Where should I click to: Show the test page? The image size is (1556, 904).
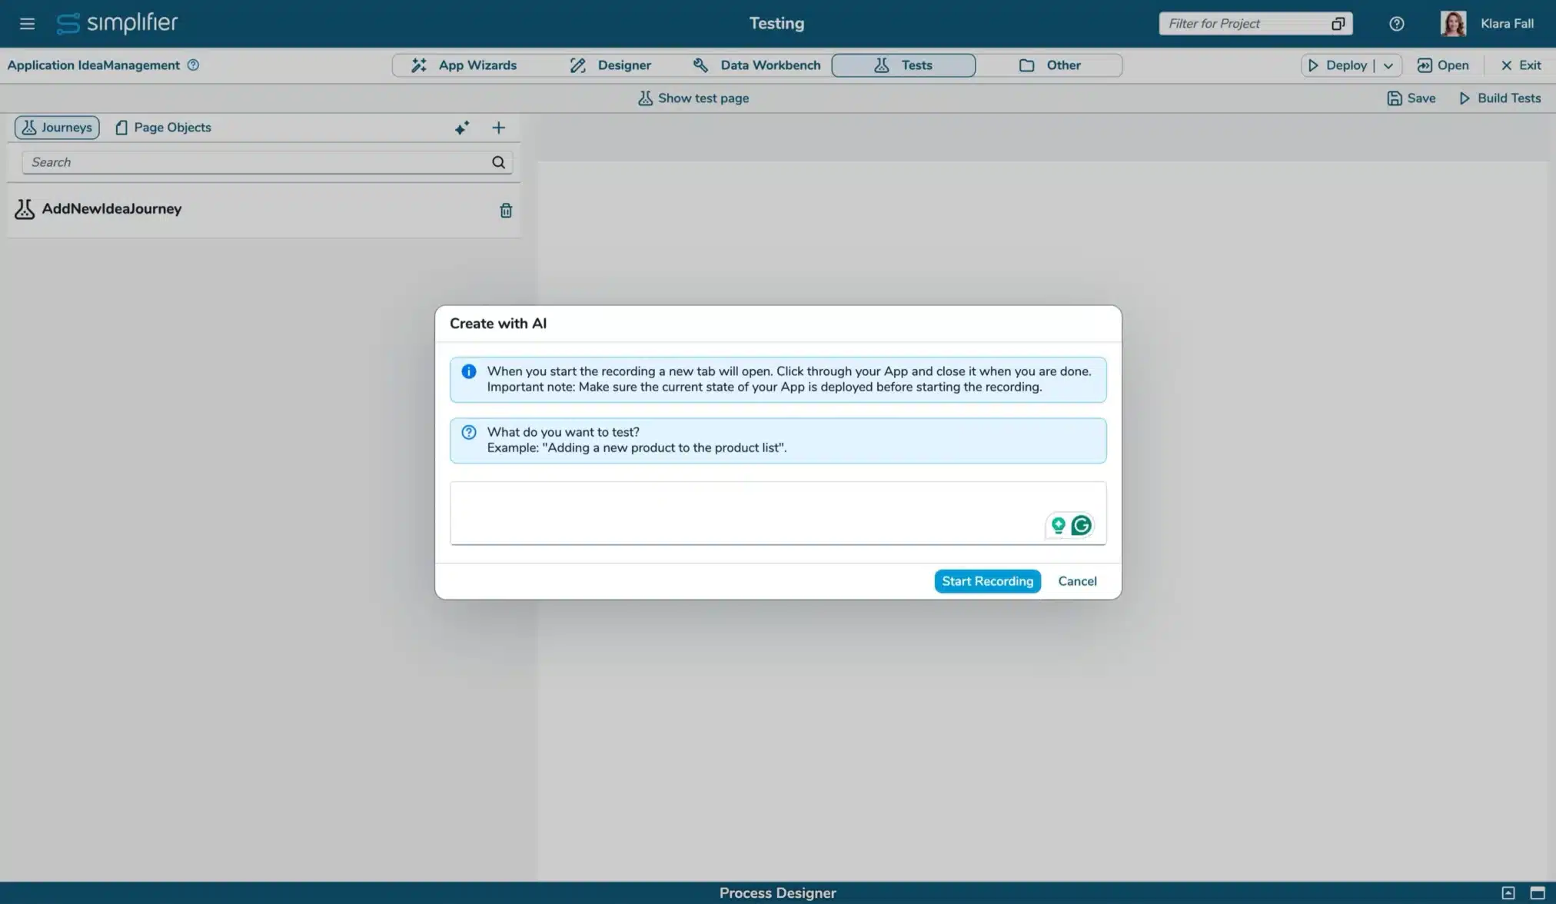692,98
